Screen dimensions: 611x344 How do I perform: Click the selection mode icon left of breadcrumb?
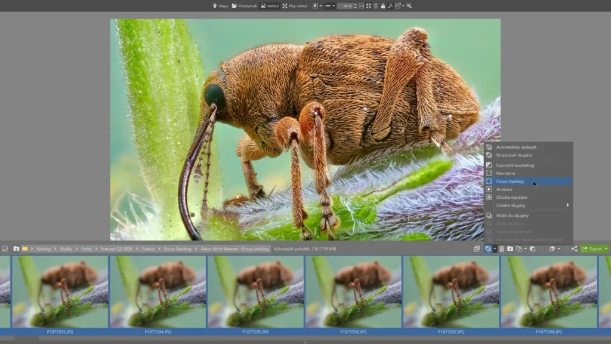coord(5,249)
